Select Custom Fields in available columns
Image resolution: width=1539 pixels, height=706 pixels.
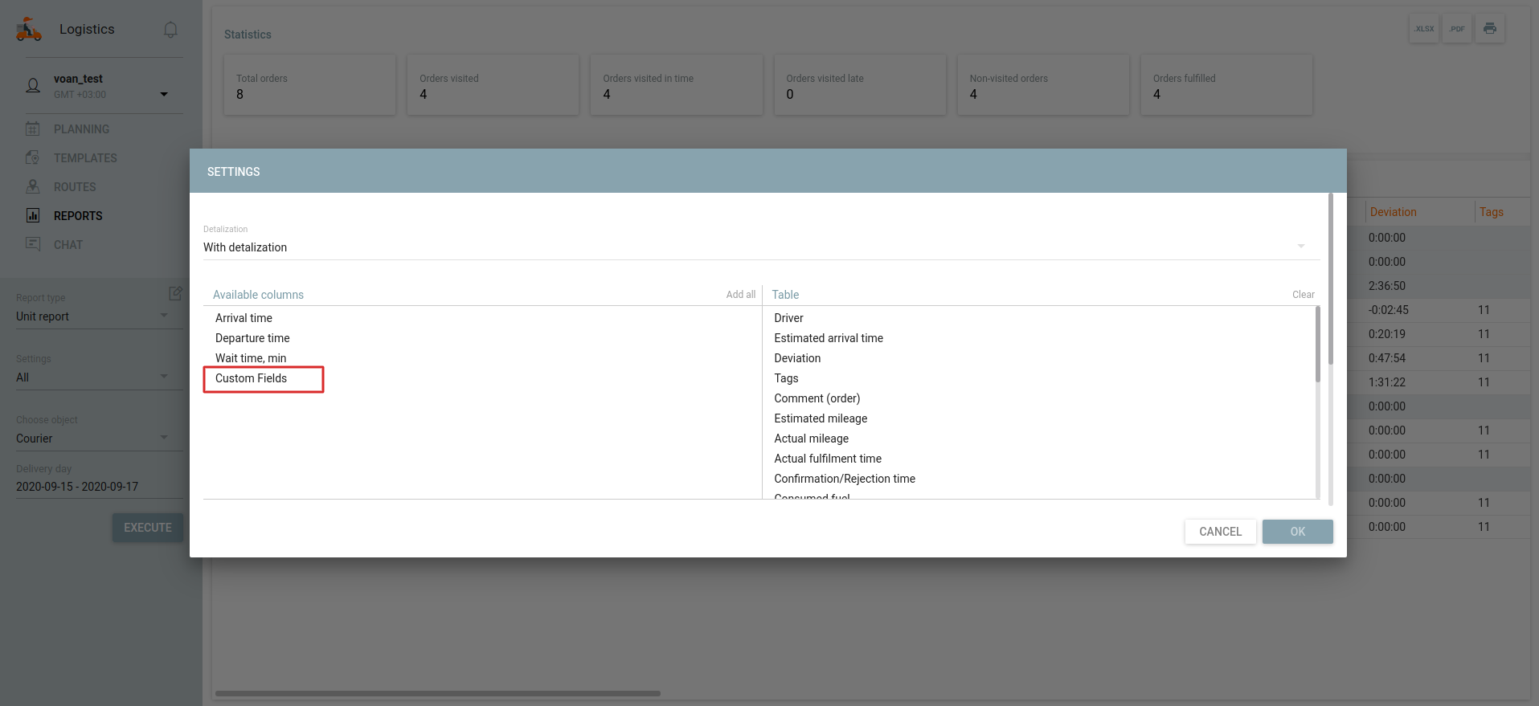coord(251,378)
